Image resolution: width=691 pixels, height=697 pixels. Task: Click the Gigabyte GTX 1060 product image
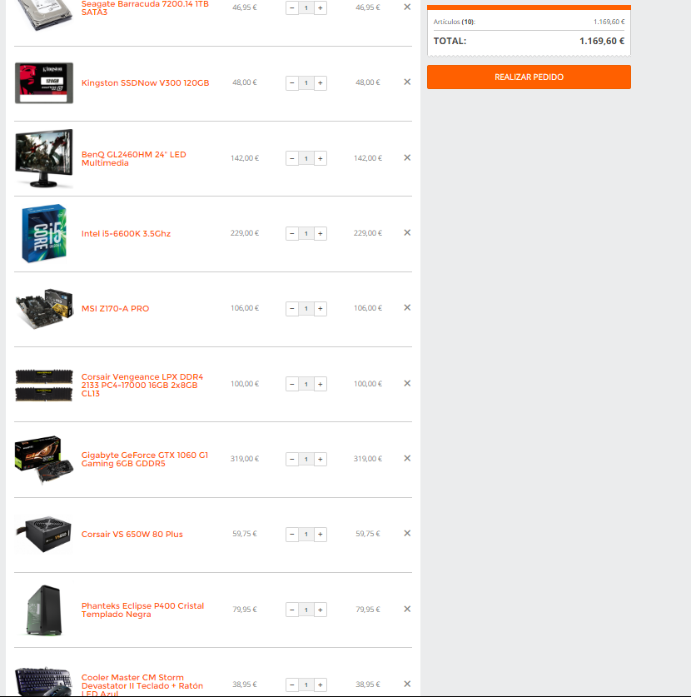coord(44,459)
